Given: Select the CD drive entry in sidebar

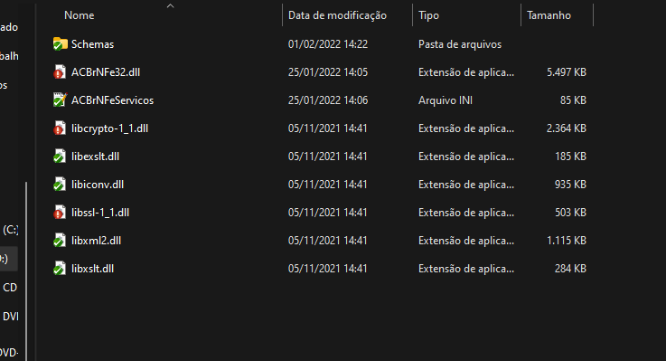Looking at the screenshot, I should [x=10, y=288].
